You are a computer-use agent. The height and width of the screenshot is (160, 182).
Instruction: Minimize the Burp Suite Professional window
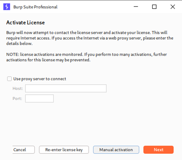(136, 7)
